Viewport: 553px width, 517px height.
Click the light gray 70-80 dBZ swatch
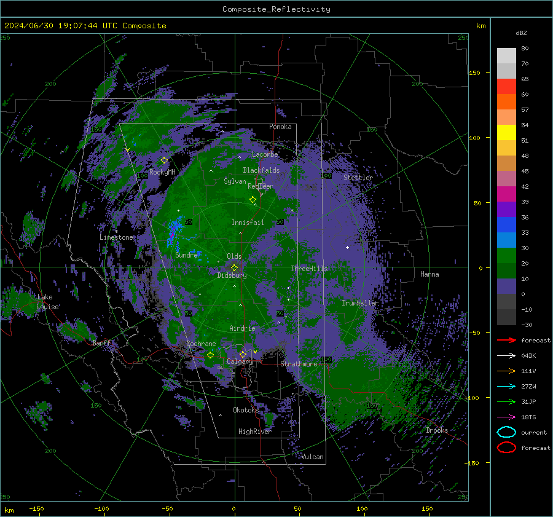pos(506,56)
